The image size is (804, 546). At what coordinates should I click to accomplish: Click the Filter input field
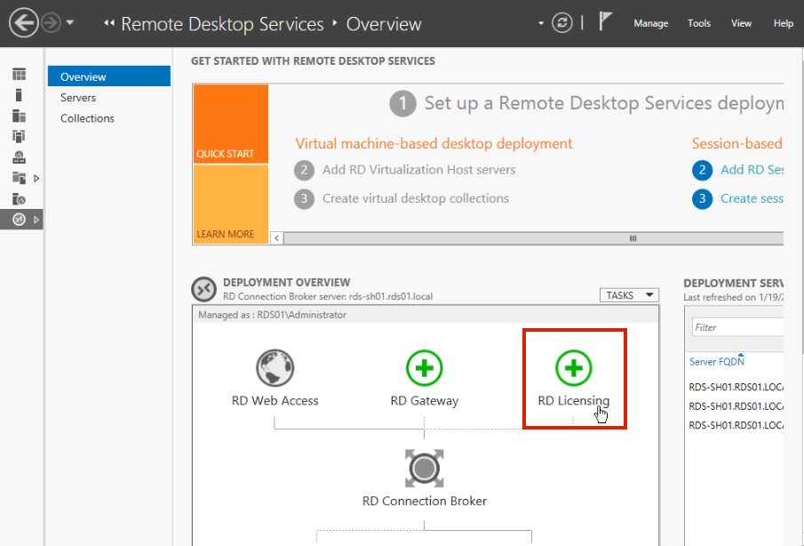tap(737, 327)
